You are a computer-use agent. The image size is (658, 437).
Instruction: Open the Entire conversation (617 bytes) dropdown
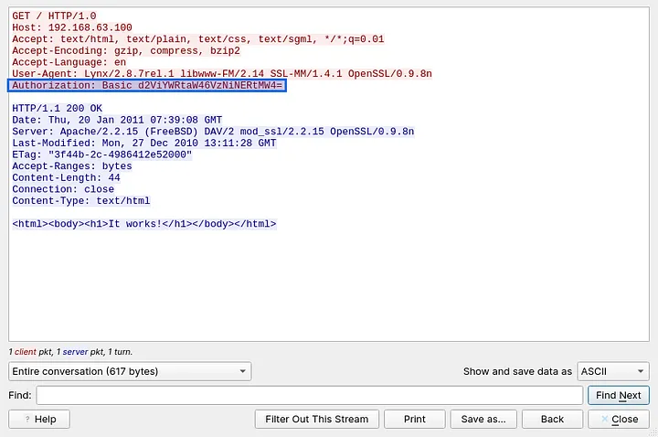click(x=130, y=371)
